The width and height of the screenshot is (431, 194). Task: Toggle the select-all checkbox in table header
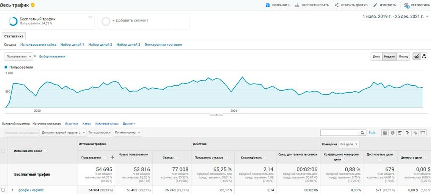pos(3,151)
